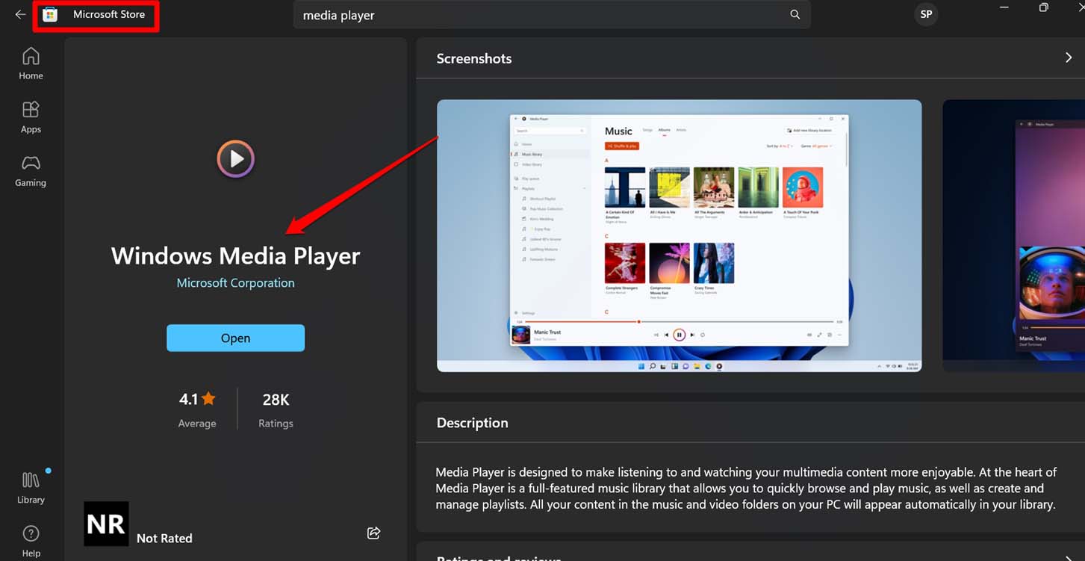
Task: Open Apps section in sidebar
Action: click(31, 117)
